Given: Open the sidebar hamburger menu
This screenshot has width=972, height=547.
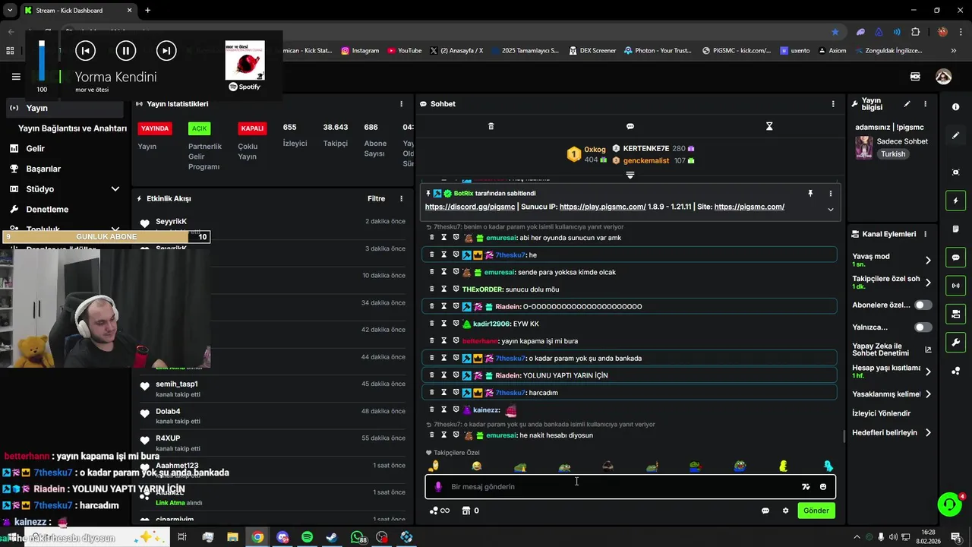Looking at the screenshot, I should click(x=16, y=77).
